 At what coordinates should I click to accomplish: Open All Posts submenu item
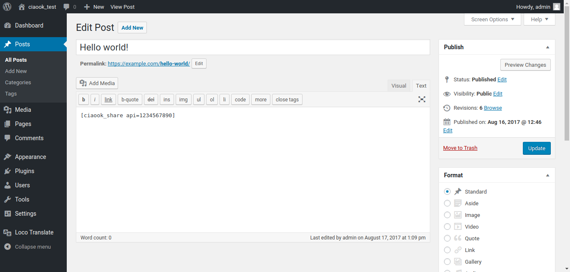pyautogui.click(x=16, y=60)
